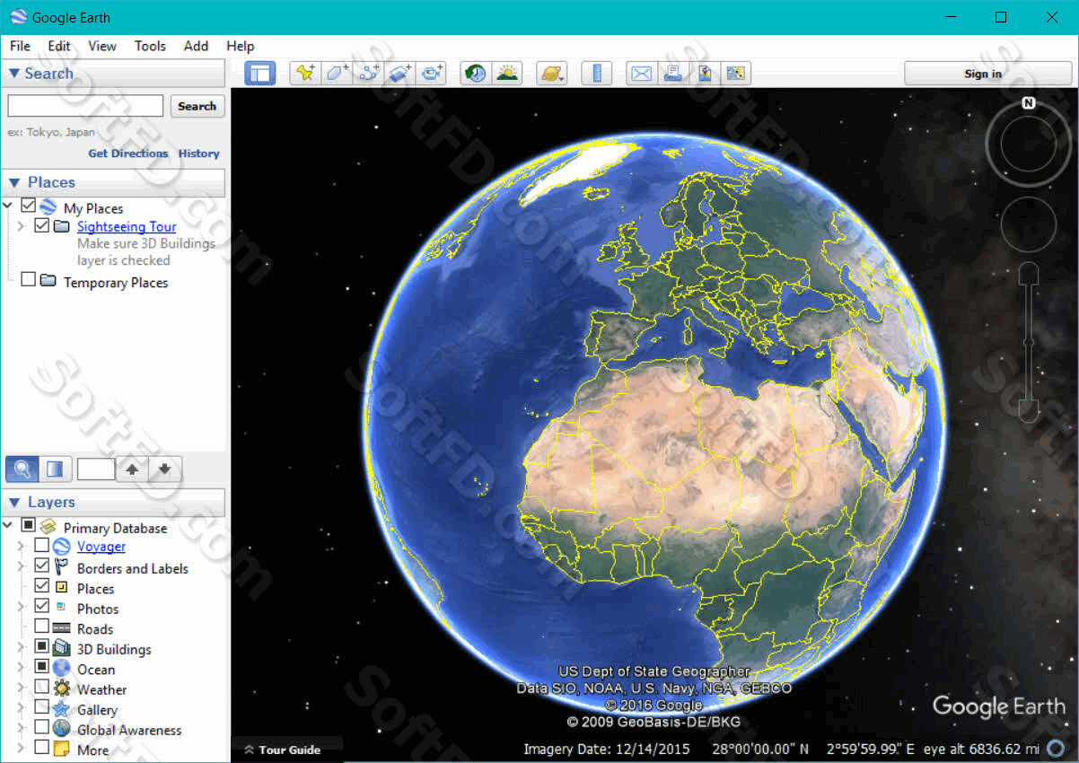The width and height of the screenshot is (1079, 763).
Task: Expand the Borders and Labels layer
Action: point(22,566)
